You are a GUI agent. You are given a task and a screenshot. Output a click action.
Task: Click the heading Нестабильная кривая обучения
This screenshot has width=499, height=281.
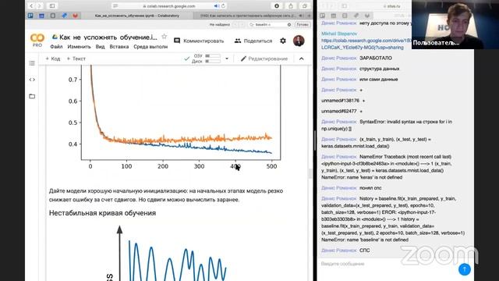102,213
